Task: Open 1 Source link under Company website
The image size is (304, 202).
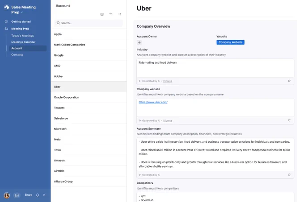Action: click(x=167, y=121)
